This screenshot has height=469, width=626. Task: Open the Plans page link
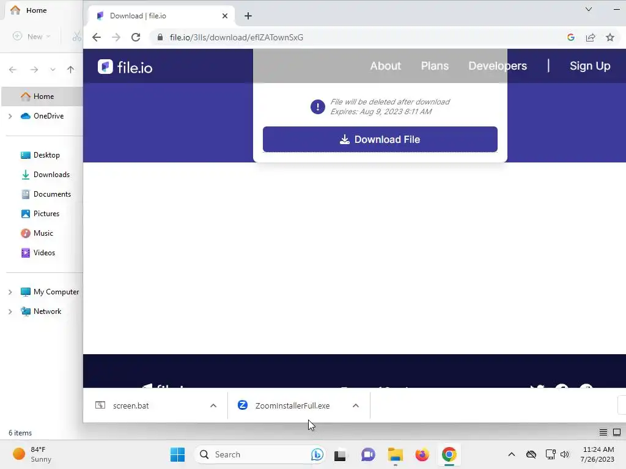click(x=435, y=66)
